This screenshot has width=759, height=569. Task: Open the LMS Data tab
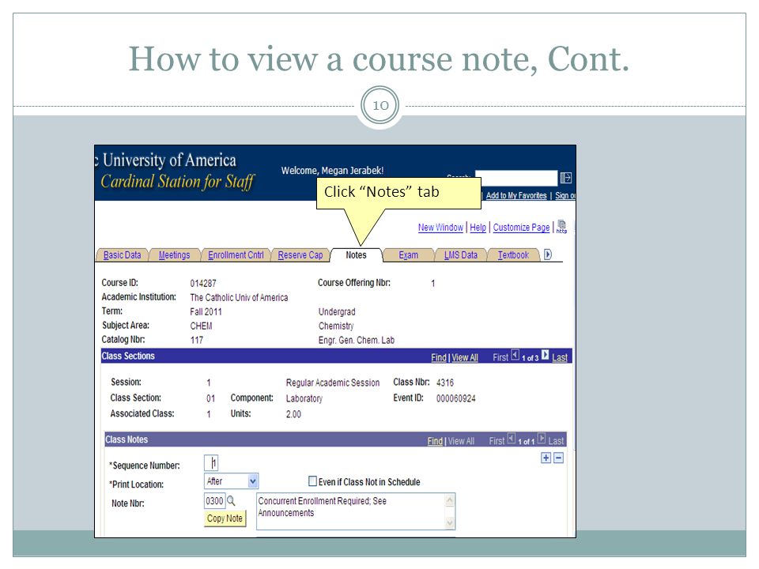461,255
